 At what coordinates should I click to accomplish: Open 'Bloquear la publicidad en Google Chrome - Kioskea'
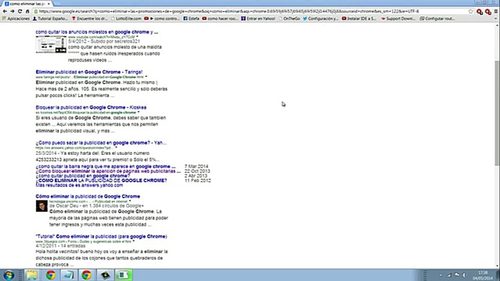coord(91,107)
